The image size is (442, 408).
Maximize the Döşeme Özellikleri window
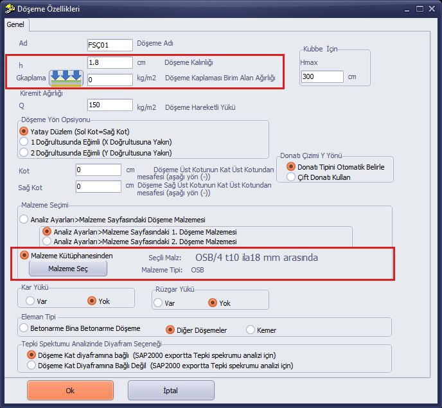tap(420, 9)
